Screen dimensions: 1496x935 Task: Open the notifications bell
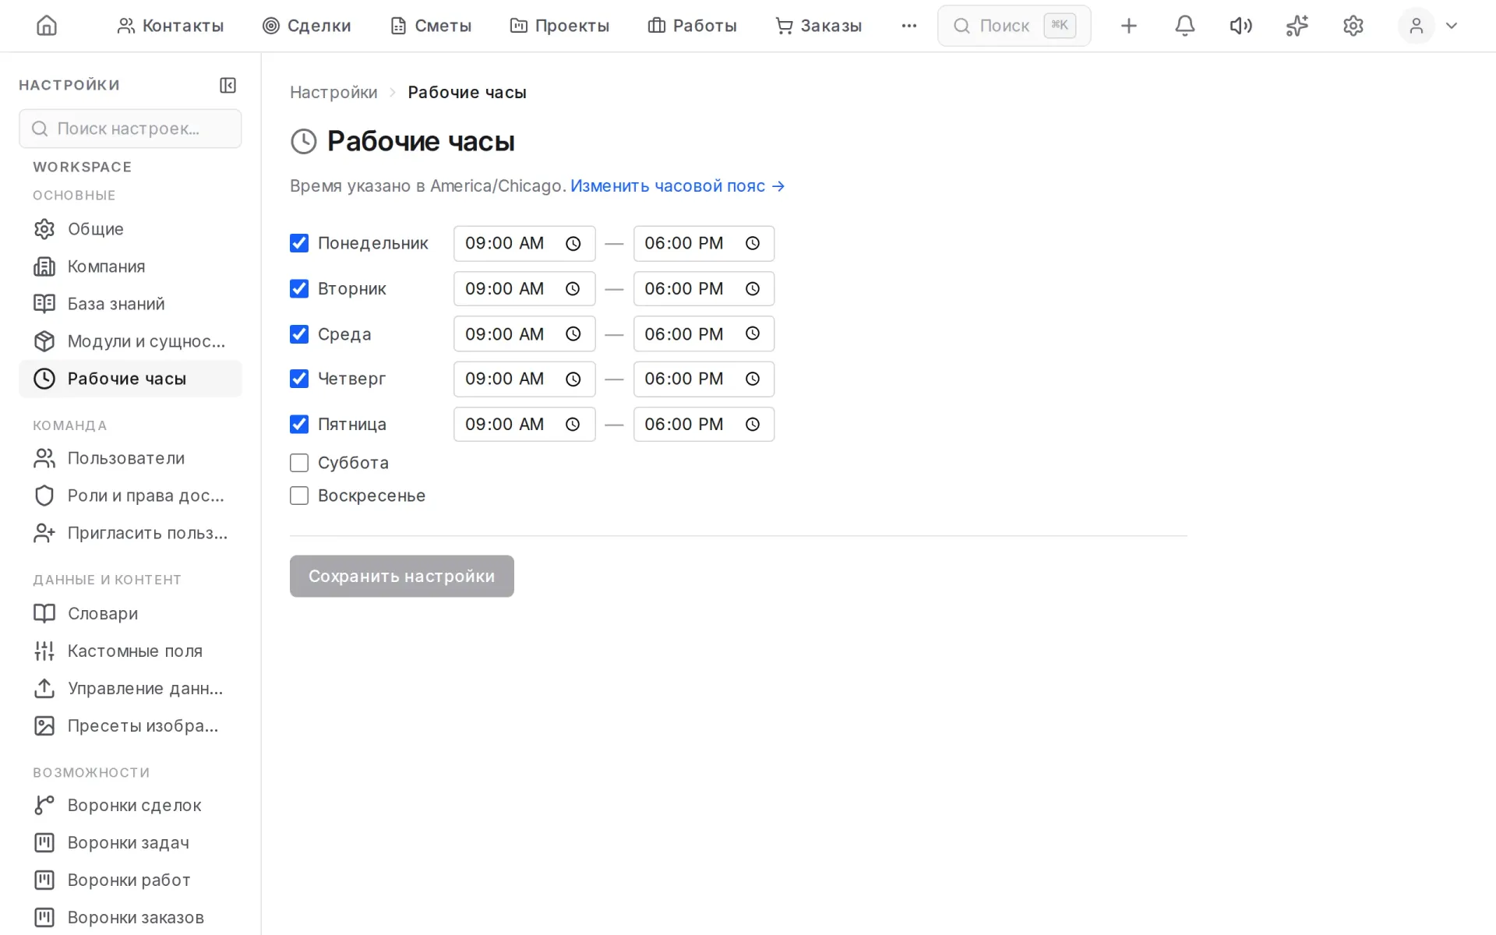[1184, 26]
